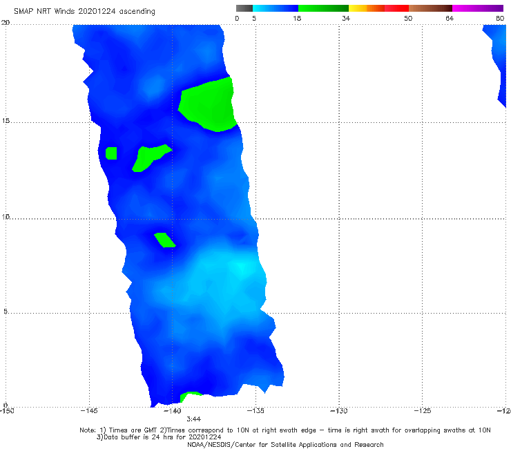
Task: Click the gray segment of the color bar
Action: [244, 8]
